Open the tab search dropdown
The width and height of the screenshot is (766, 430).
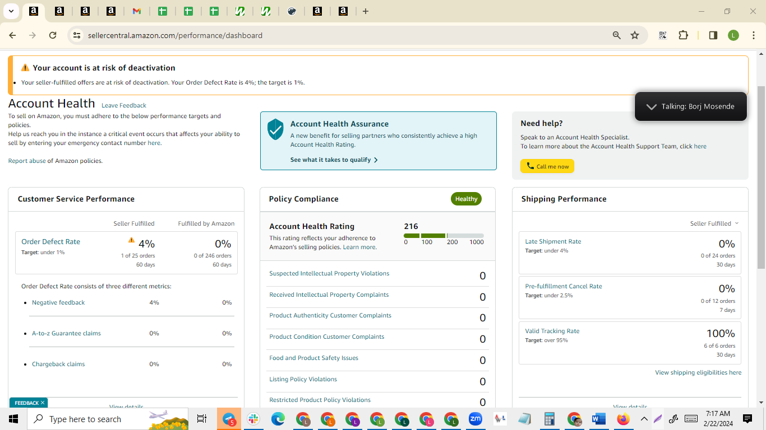point(11,11)
